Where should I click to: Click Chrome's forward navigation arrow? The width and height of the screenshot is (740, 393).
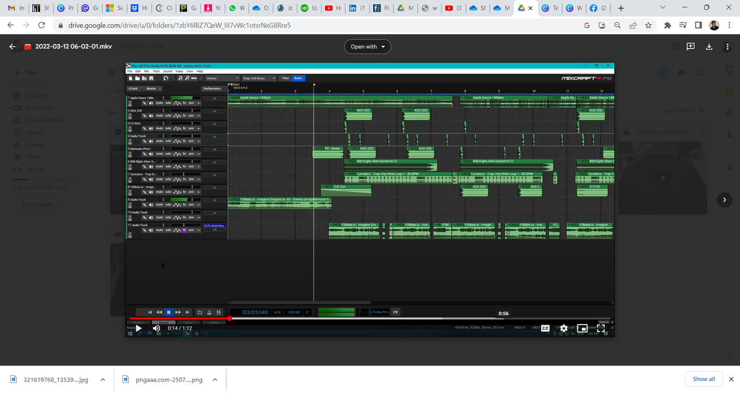point(26,26)
